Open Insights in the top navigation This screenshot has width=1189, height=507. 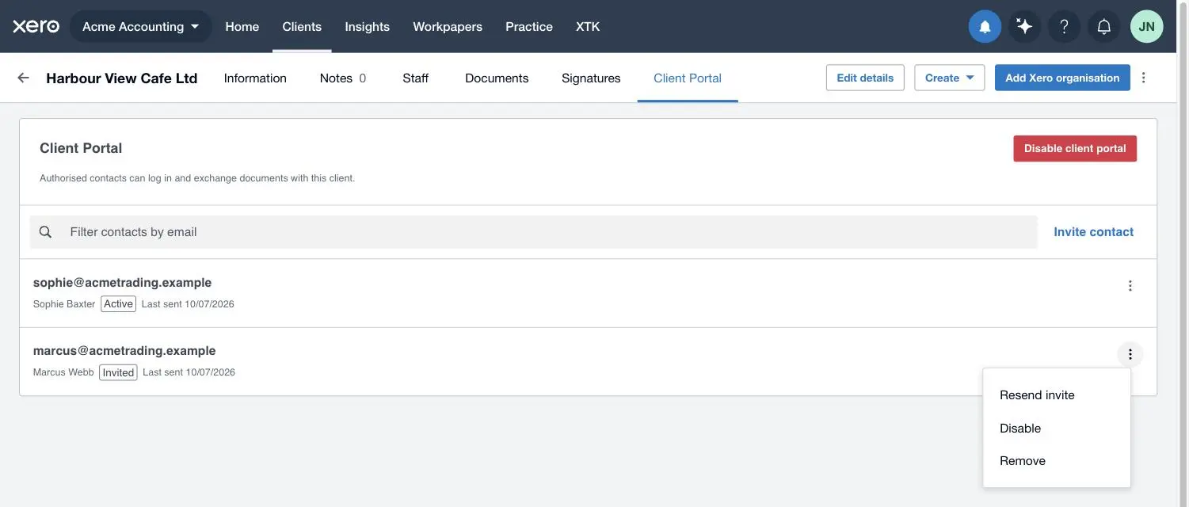click(368, 26)
